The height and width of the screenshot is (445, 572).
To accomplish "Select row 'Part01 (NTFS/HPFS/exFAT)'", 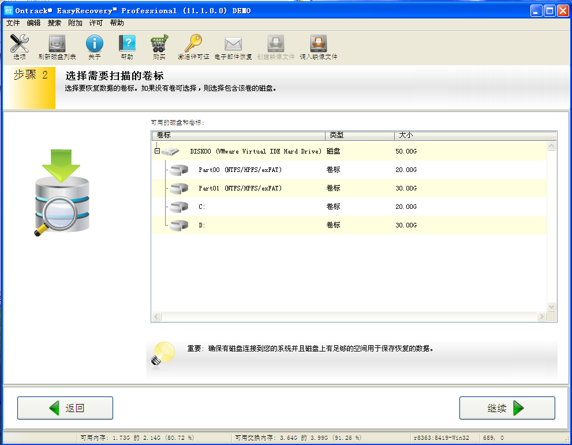I will pos(349,188).
